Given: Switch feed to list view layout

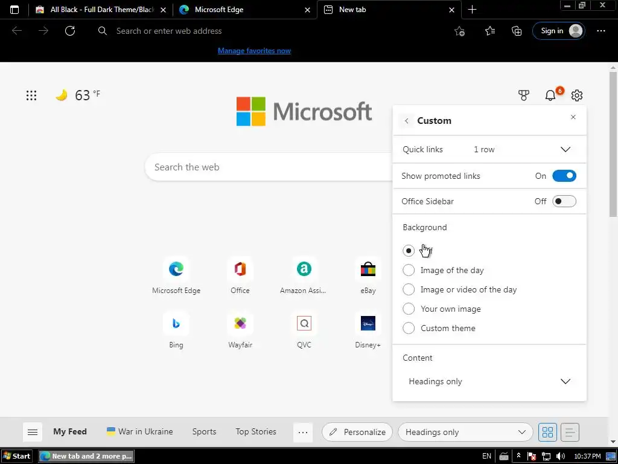Looking at the screenshot, I should pyautogui.click(x=570, y=432).
